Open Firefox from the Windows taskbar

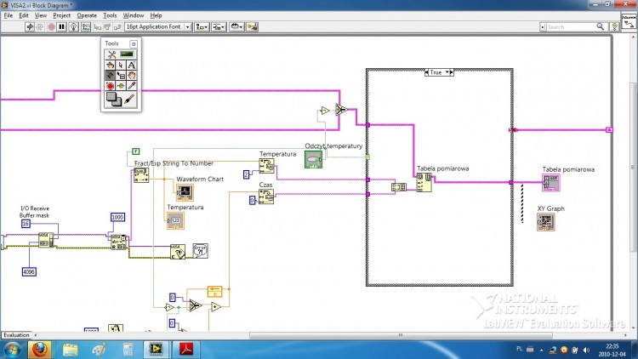tap(39, 350)
